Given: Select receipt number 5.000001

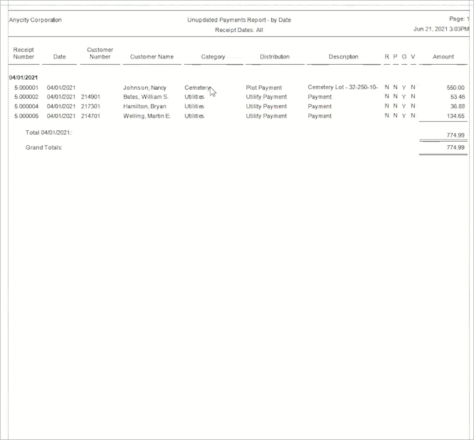Looking at the screenshot, I should pos(26,88).
